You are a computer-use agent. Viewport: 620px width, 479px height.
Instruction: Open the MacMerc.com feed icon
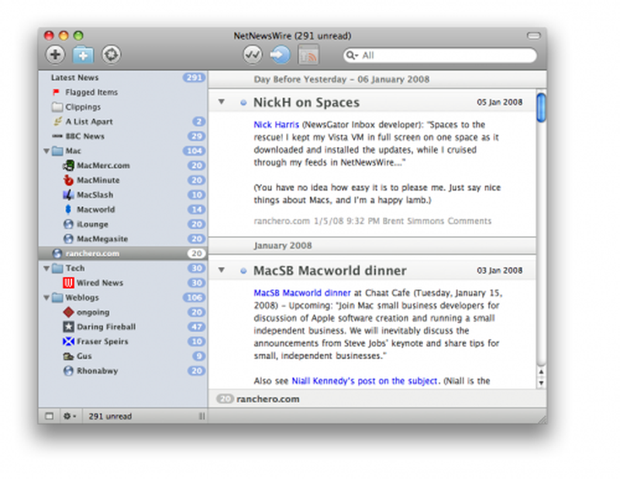point(68,166)
